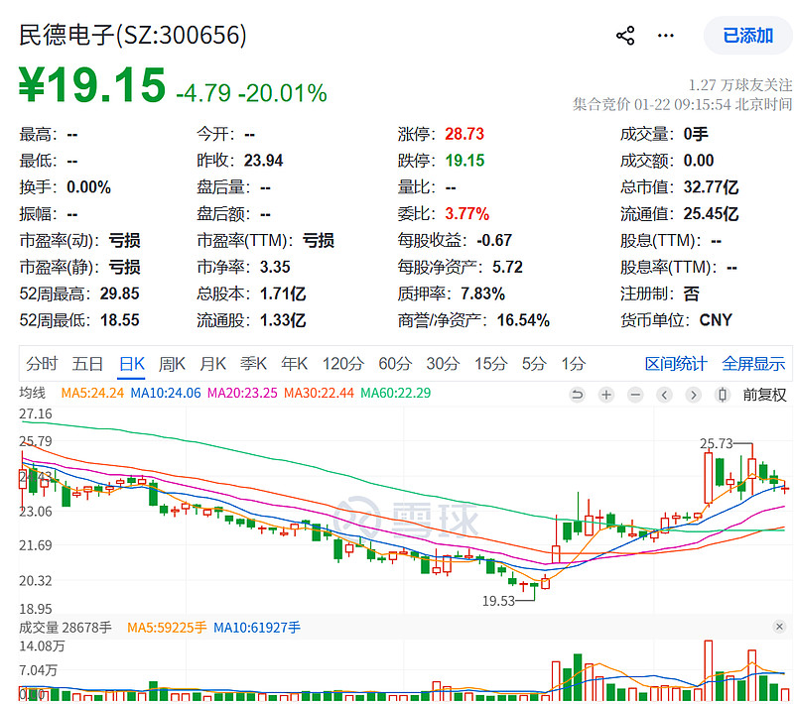Viewport: 794px width, 704px height.
Task: Click the MA30:22.44 moving average label
Action: 319,393
